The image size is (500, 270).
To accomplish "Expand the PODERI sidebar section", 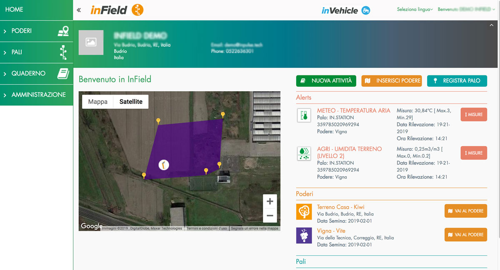I will pyautogui.click(x=36, y=31).
